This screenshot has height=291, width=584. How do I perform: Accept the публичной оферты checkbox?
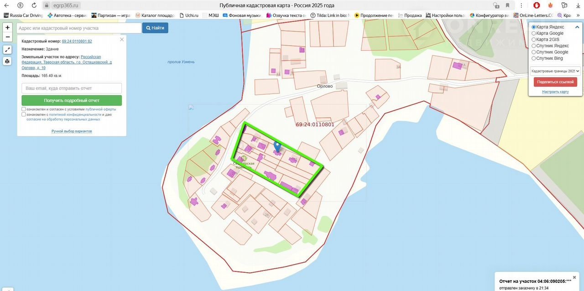click(24, 109)
